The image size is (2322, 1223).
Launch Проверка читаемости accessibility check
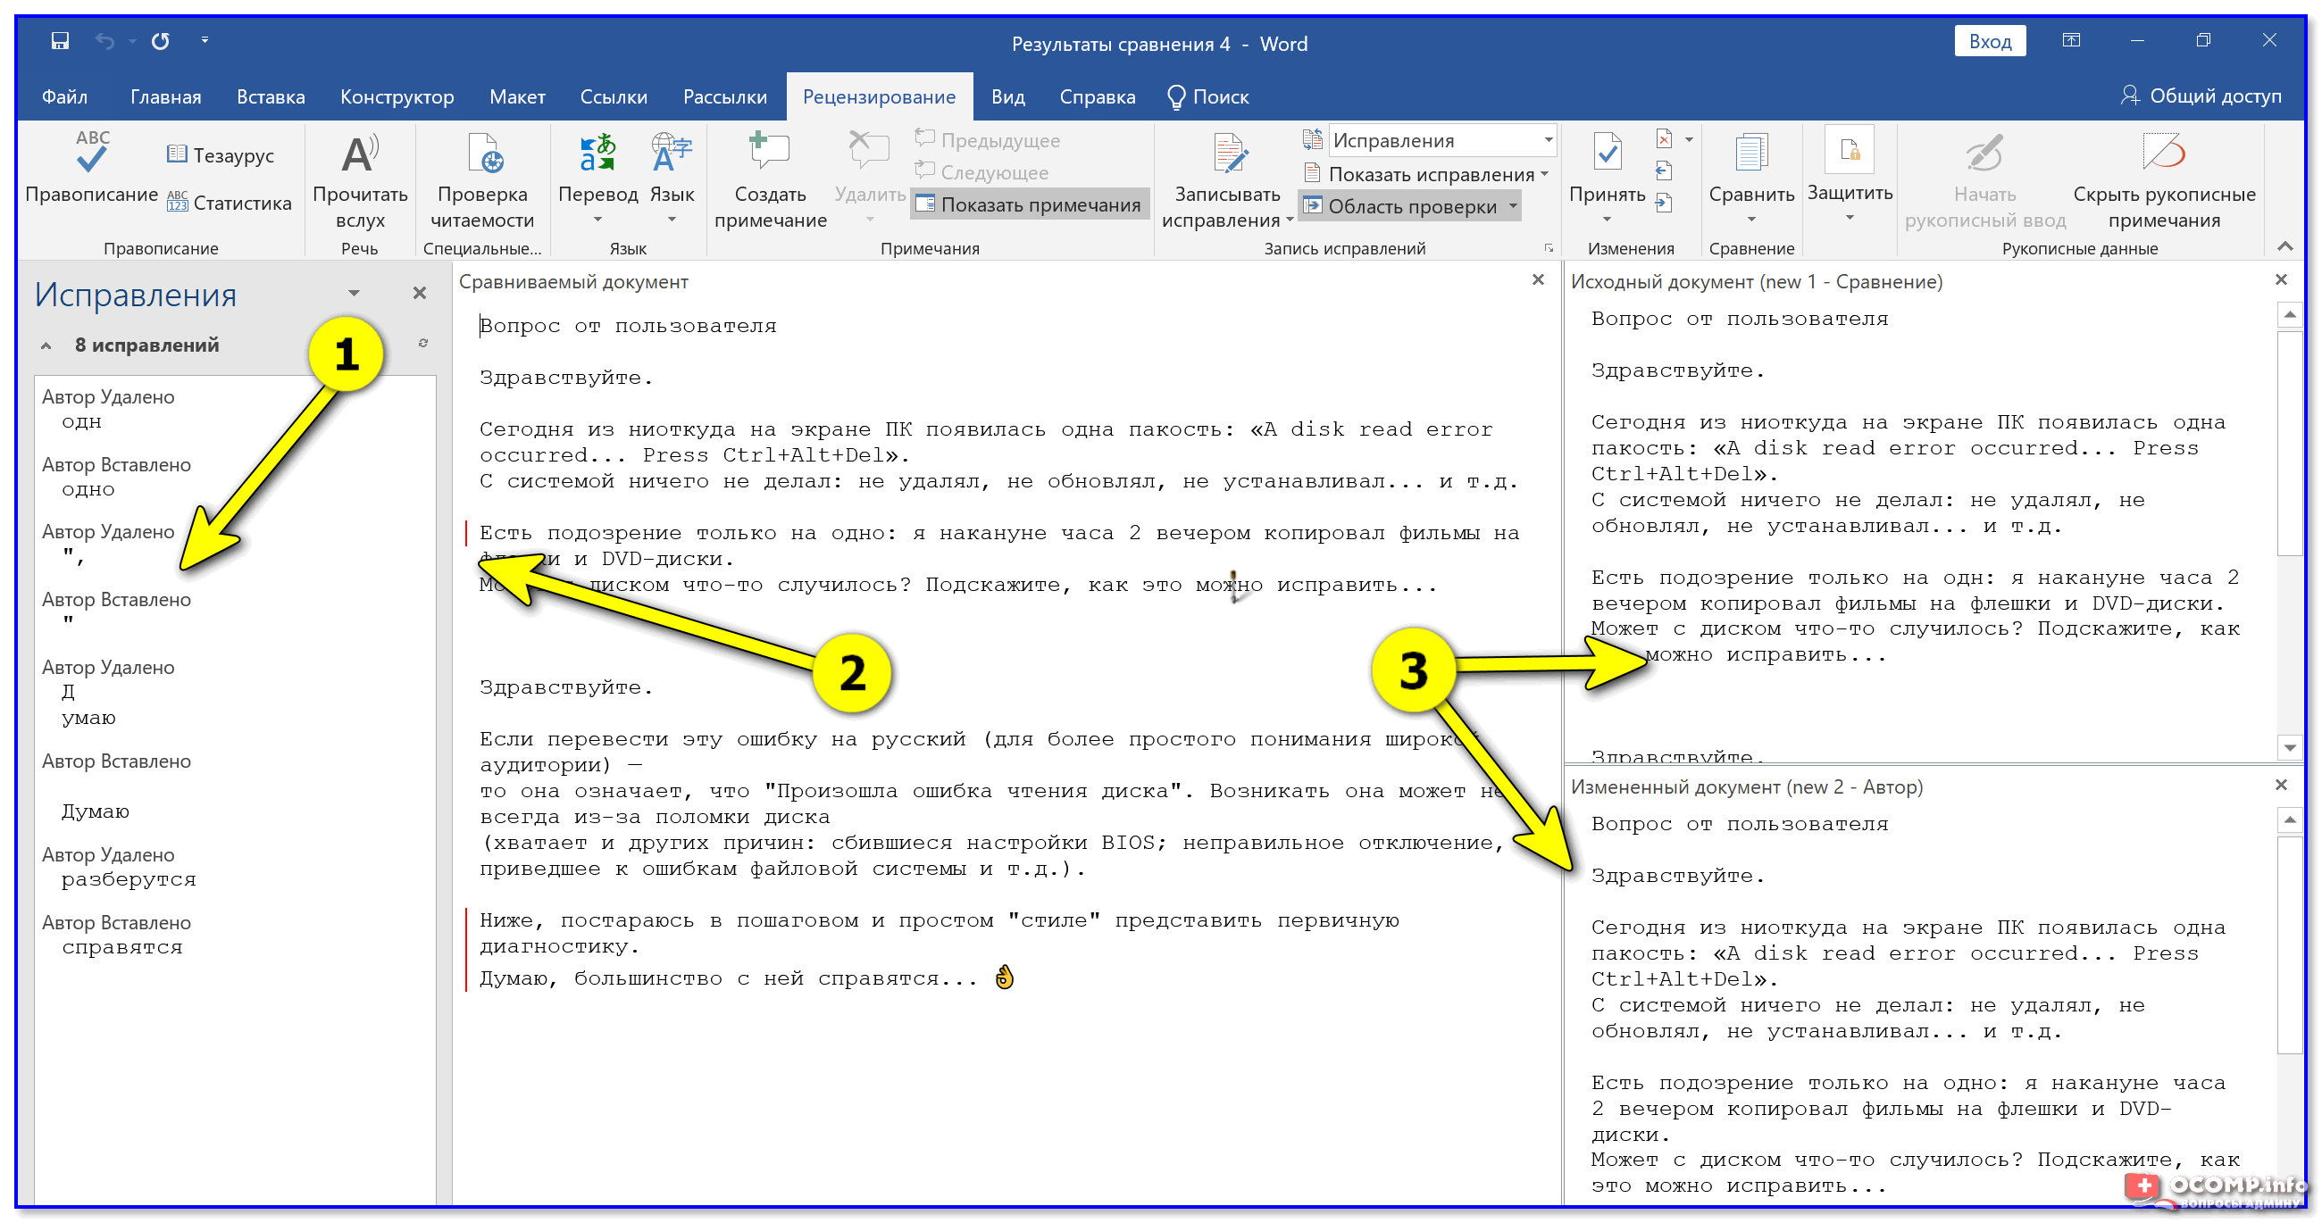coord(482,181)
